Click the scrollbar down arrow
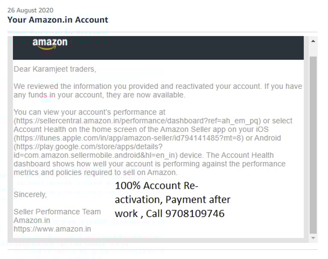The image size is (328, 259). point(313,238)
